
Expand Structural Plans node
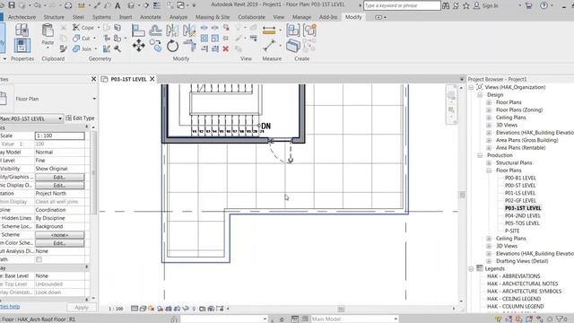coord(489,163)
